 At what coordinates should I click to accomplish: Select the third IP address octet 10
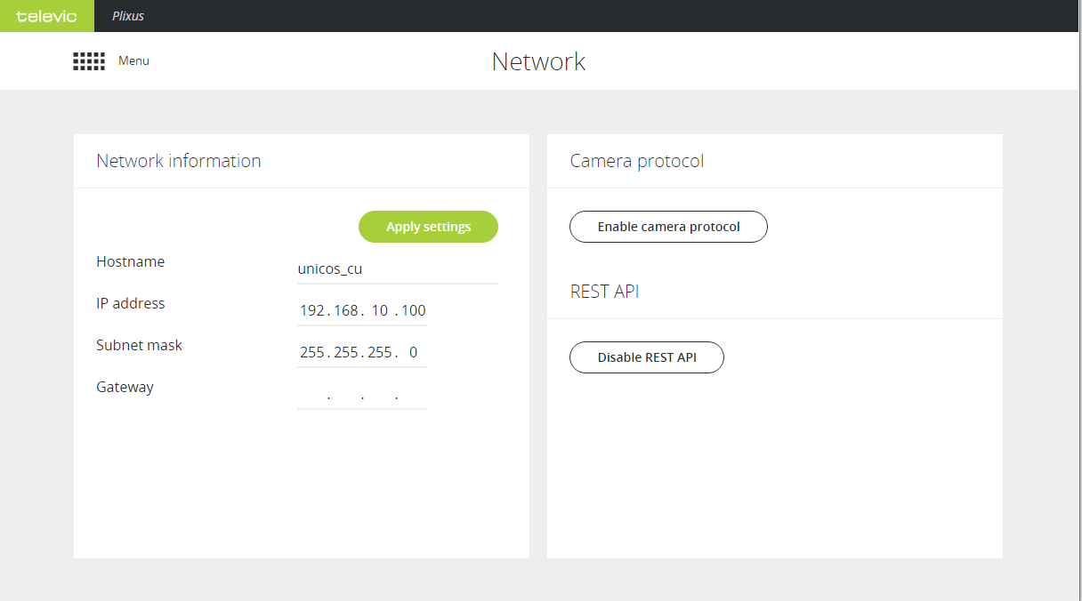coord(380,310)
